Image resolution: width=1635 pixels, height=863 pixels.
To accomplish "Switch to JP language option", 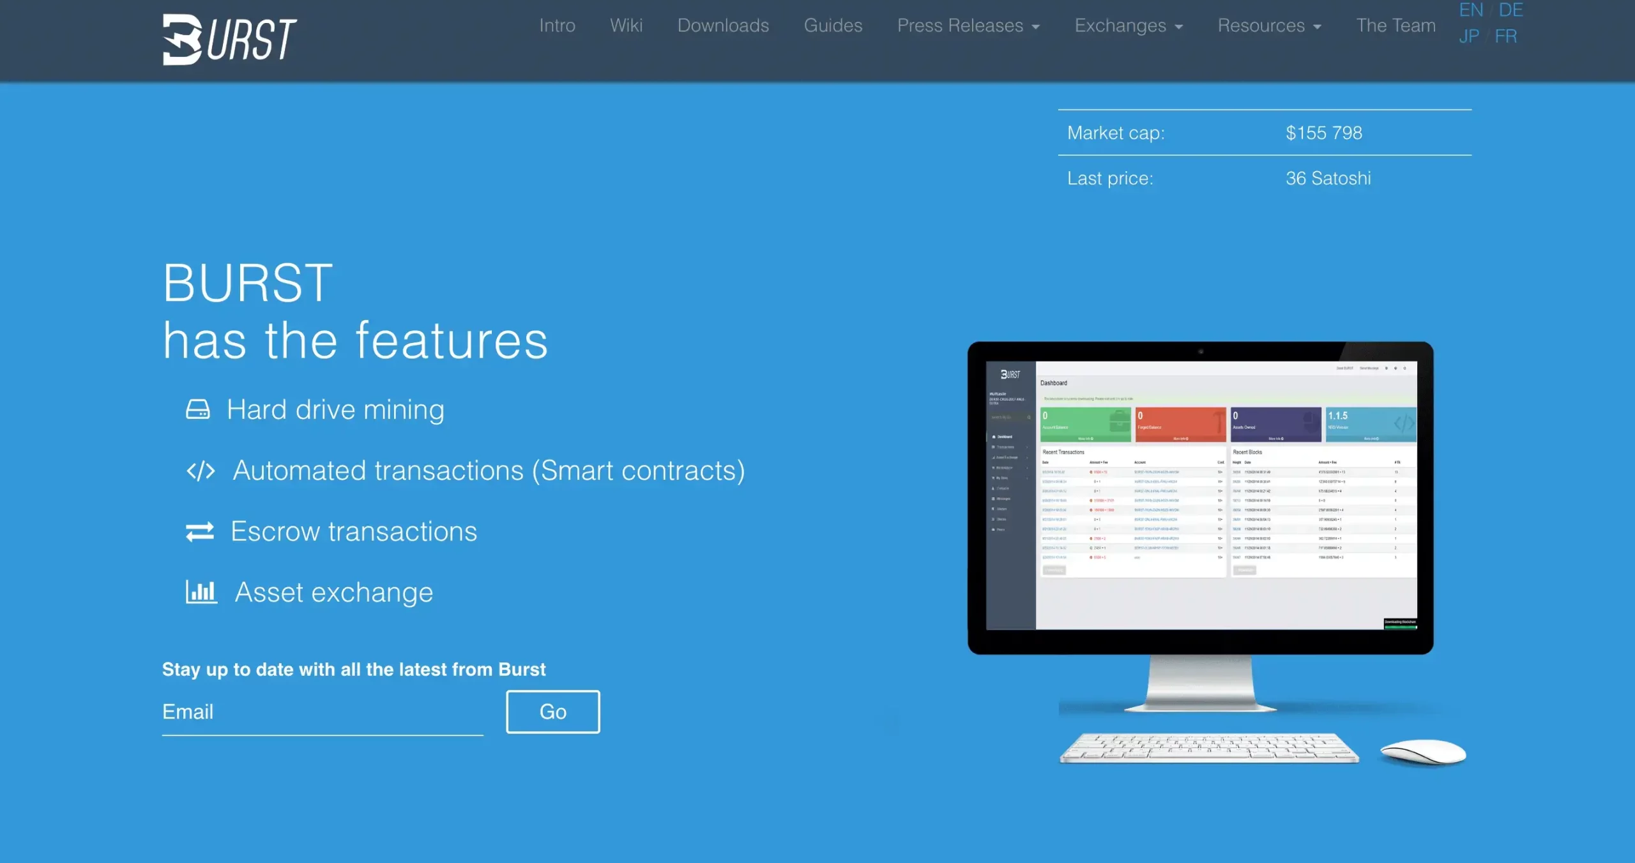I will pyautogui.click(x=1468, y=36).
